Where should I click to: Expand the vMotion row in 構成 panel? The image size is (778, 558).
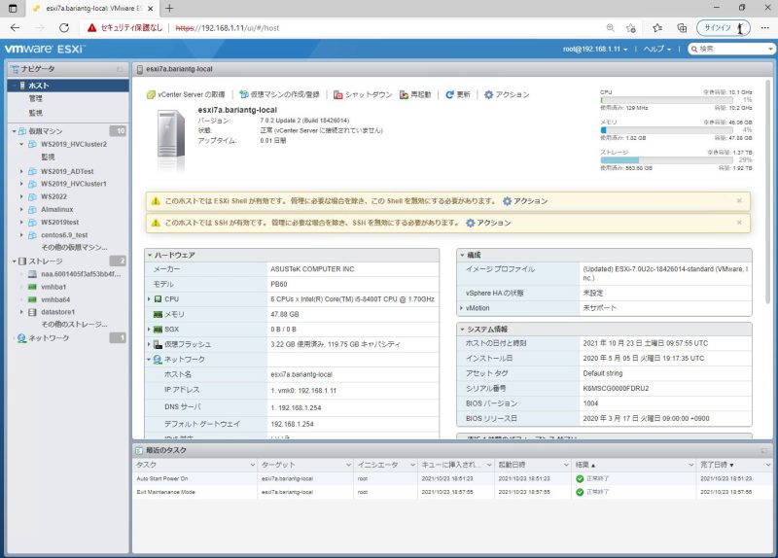[x=461, y=308]
